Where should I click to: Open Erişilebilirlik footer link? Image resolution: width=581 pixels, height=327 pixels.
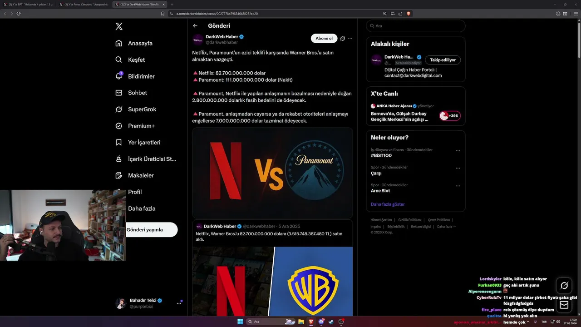(396, 227)
